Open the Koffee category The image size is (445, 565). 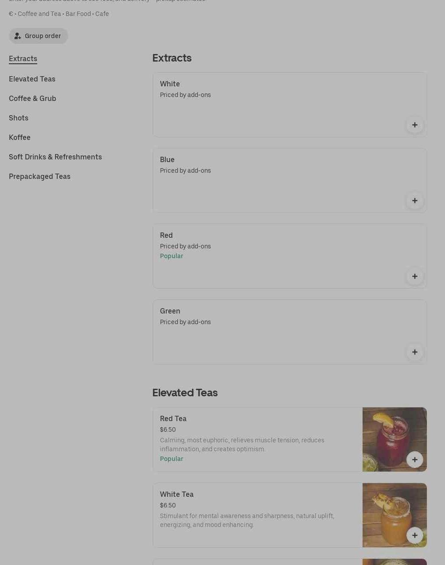[x=20, y=137]
